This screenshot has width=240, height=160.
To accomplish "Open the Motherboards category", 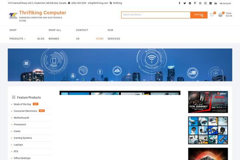I will [22, 118].
